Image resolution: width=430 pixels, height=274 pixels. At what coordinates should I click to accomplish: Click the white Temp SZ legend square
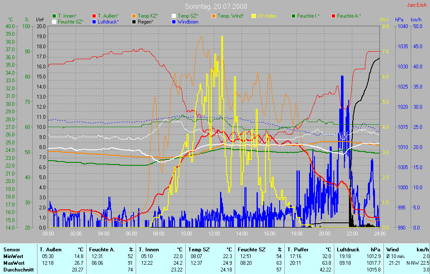(174, 16)
